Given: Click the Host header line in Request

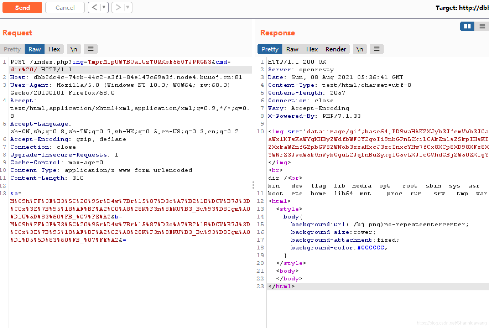Looking at the screenshot, I should [126, 77].
